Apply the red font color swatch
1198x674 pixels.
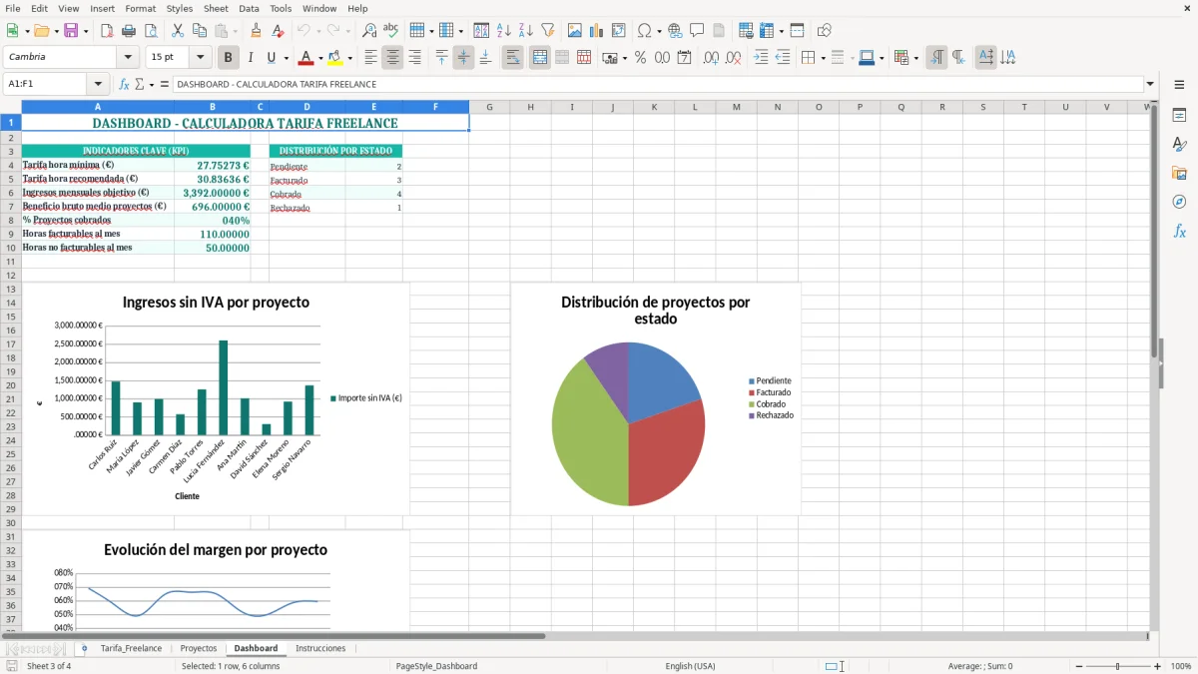pyautogui.click(x=305, y=58)
